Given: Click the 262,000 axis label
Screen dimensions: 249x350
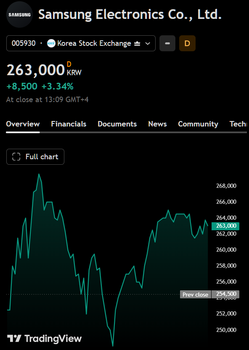Looking at the screenshot, I should (x=226, y=234).
